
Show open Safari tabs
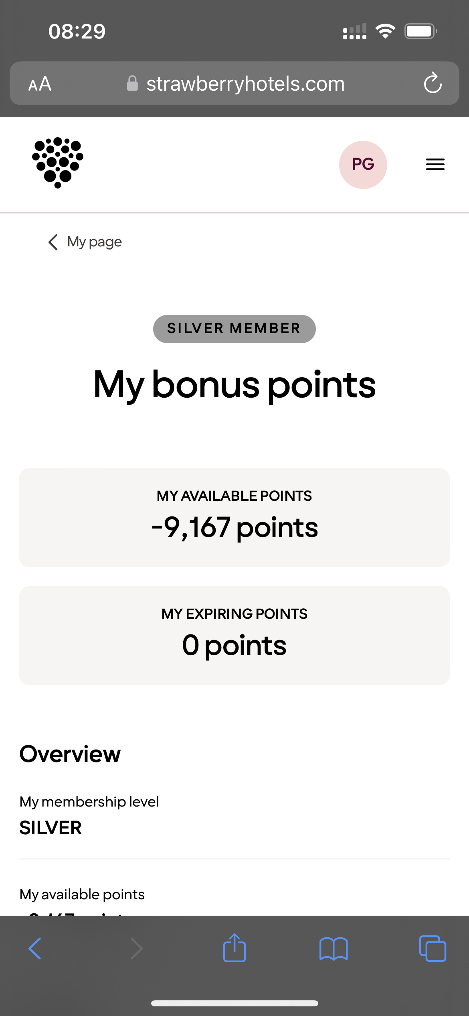432,949
